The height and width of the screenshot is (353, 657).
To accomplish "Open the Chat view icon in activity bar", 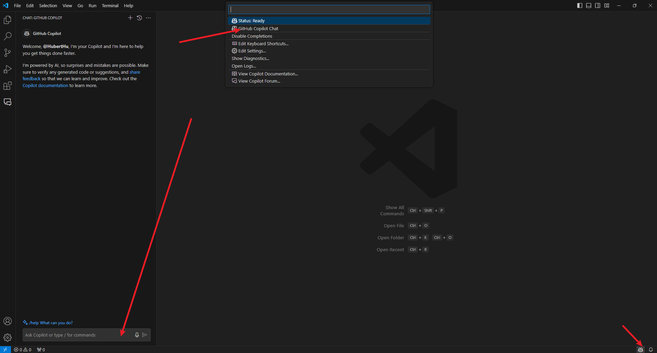I will point(8,102).
